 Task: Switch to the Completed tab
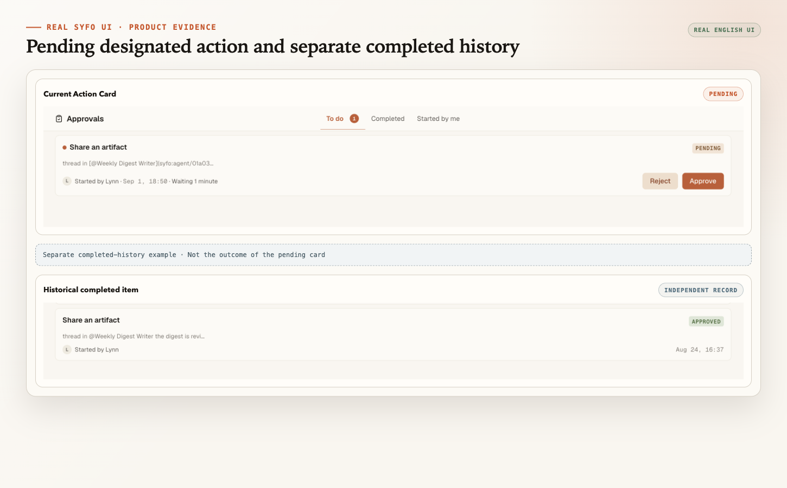(x=388, y=119)
